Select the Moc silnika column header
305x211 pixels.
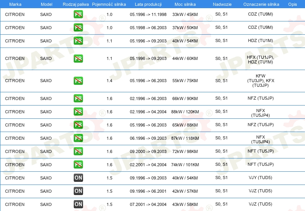click(185, 4)
